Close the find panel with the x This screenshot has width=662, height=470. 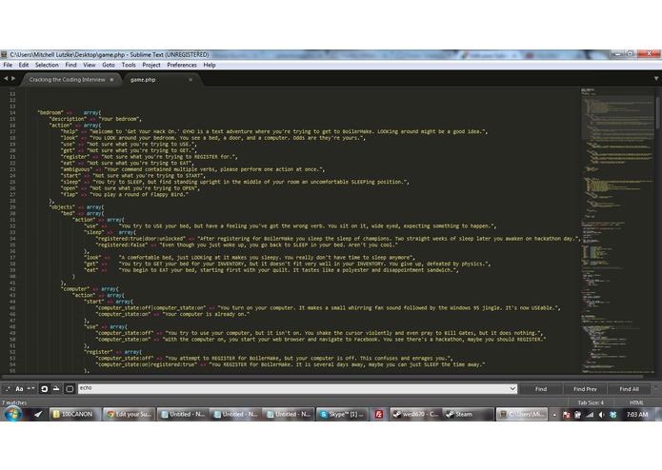click(x=655, y=386)
